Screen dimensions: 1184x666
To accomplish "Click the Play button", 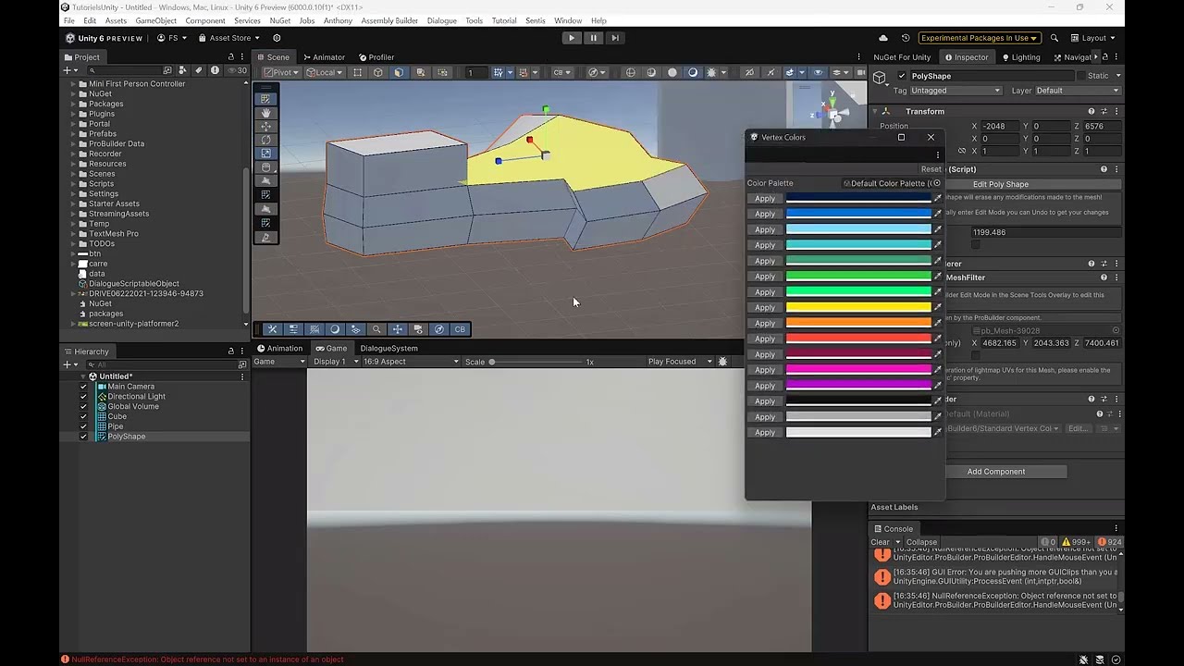I will 572,38.
